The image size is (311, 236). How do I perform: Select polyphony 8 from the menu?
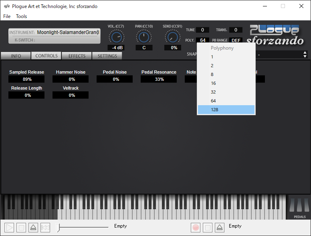(226, 74)
